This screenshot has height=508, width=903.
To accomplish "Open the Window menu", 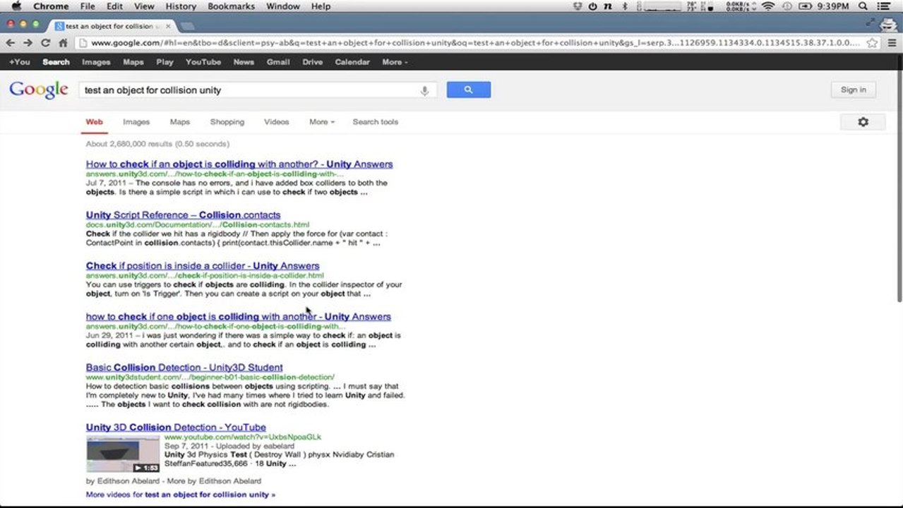I will (282, 6).
